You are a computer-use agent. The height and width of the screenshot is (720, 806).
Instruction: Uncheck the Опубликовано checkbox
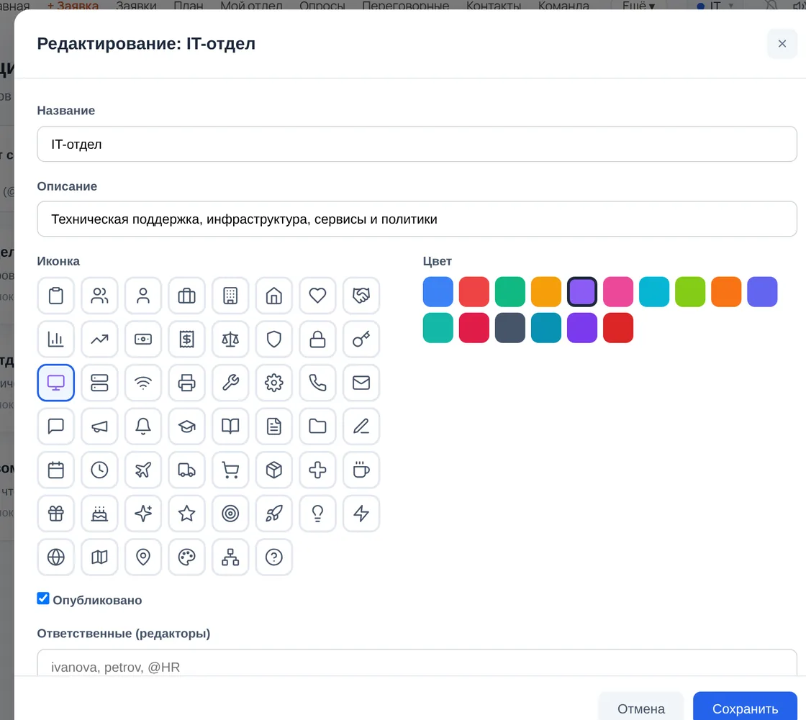[43, 598]
